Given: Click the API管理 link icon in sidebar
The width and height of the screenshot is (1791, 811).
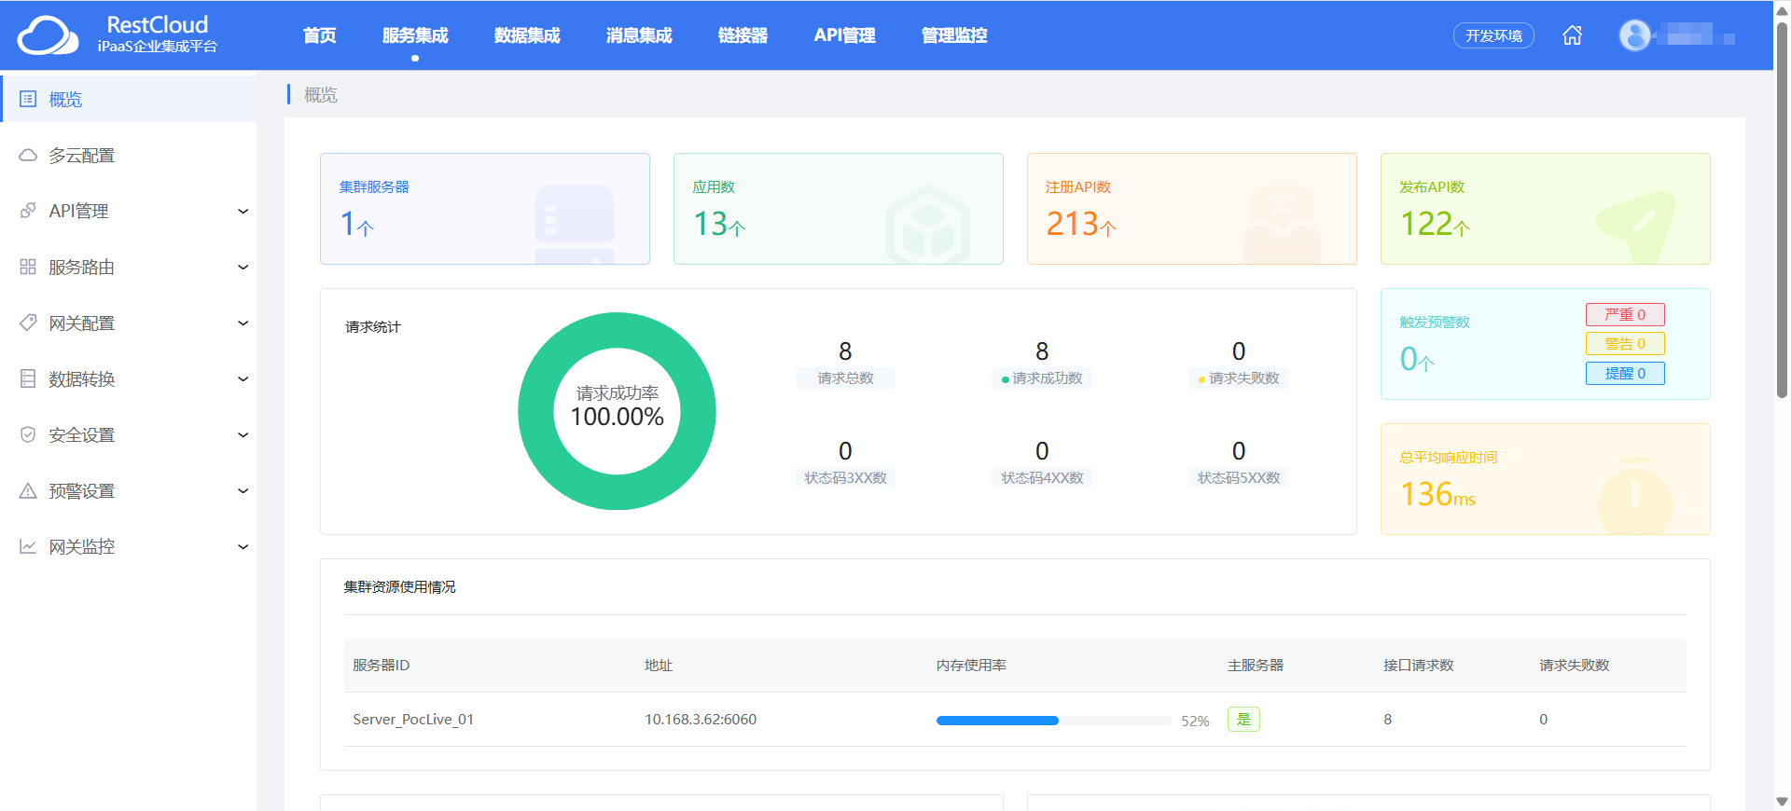Looking at the screenshot, I should [x=28, y=211].
